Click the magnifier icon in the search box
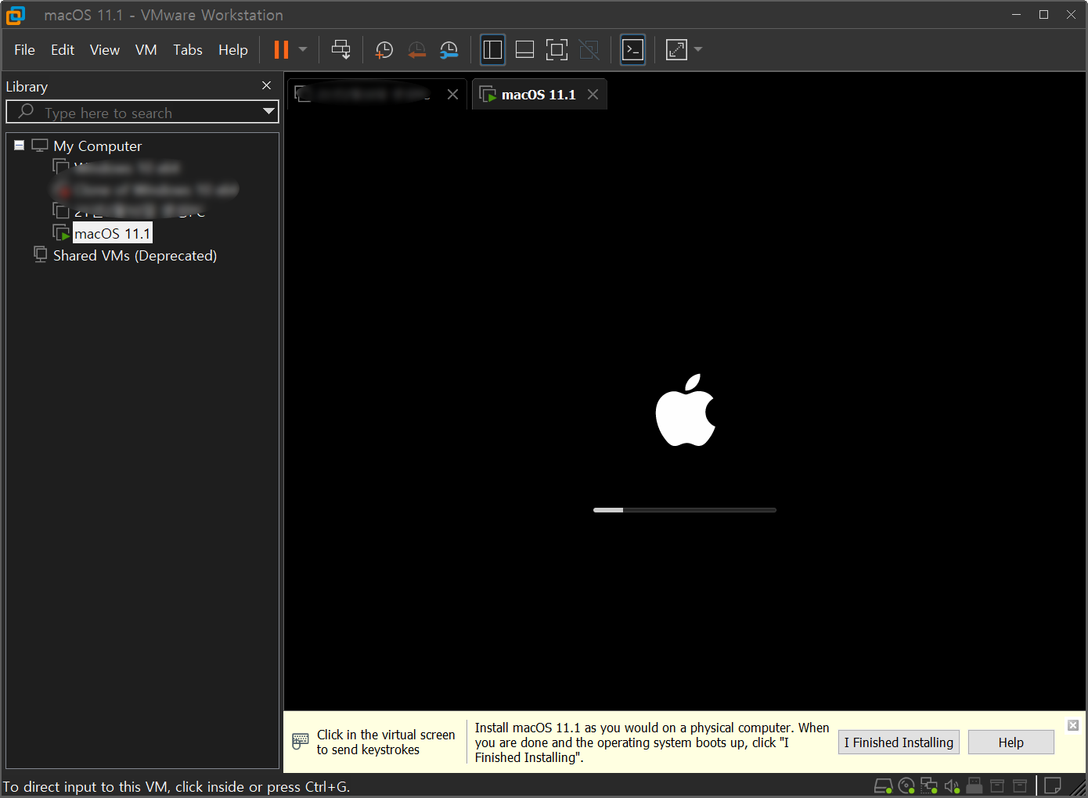Viewport: 1088px width, 798px height. (26, 111)
